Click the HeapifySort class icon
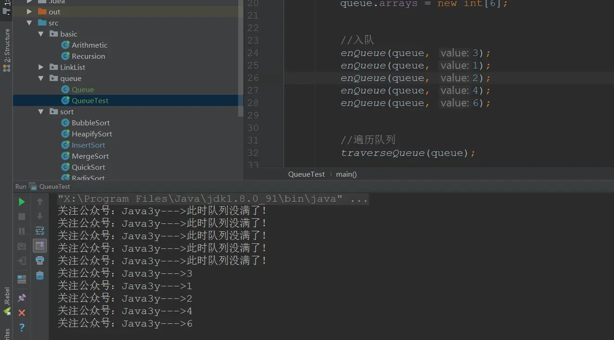The width and height of the screenshot is (614, 340). (65, 134)
